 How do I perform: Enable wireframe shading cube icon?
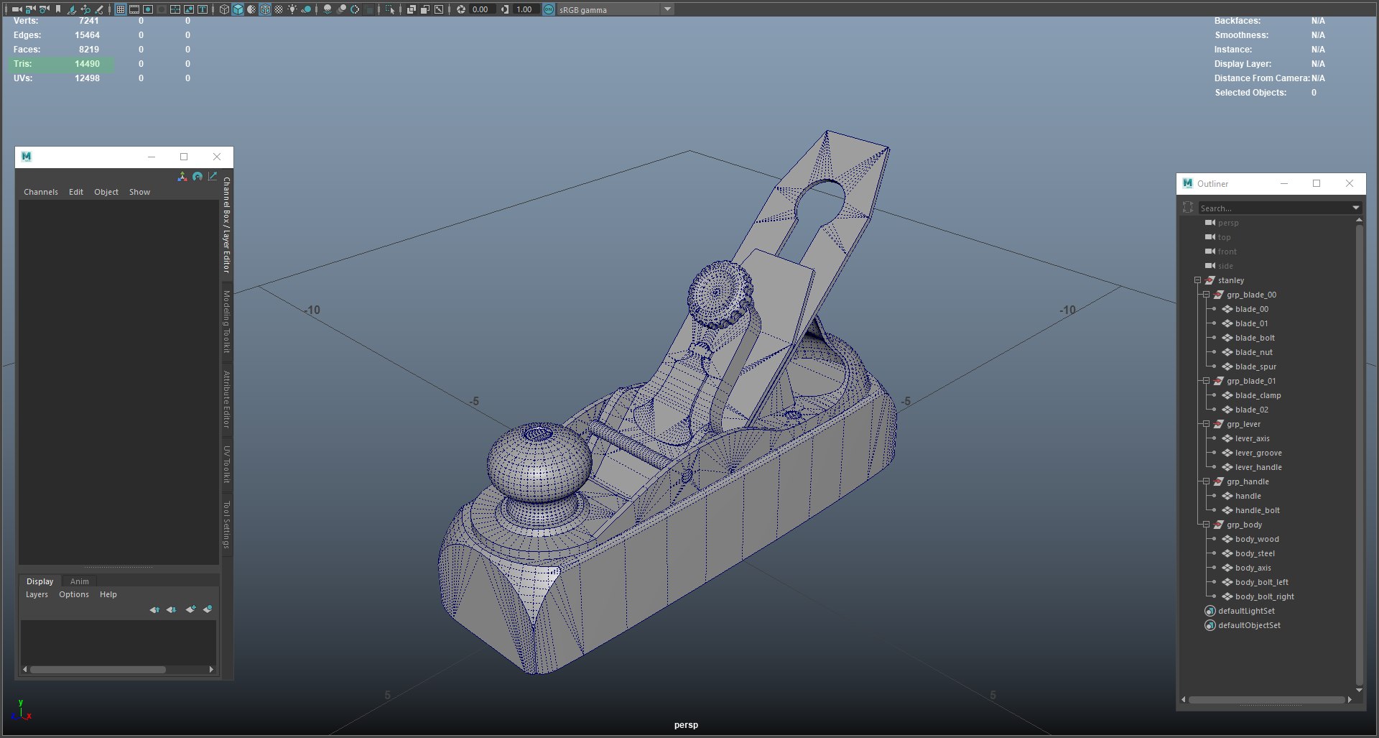pos(224,9)
